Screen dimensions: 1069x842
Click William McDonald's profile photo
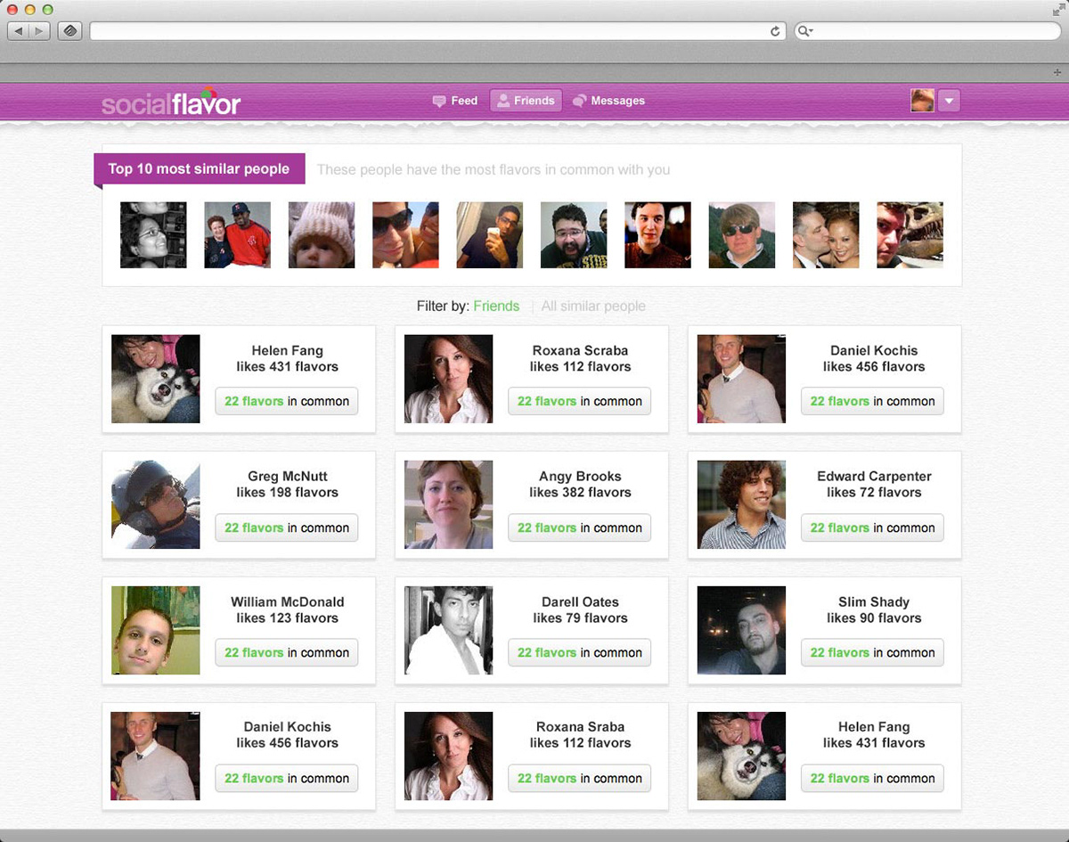click(156, 630)
